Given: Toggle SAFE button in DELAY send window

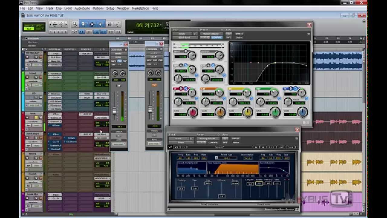Looking at the screenshot, I should point(149,60).
